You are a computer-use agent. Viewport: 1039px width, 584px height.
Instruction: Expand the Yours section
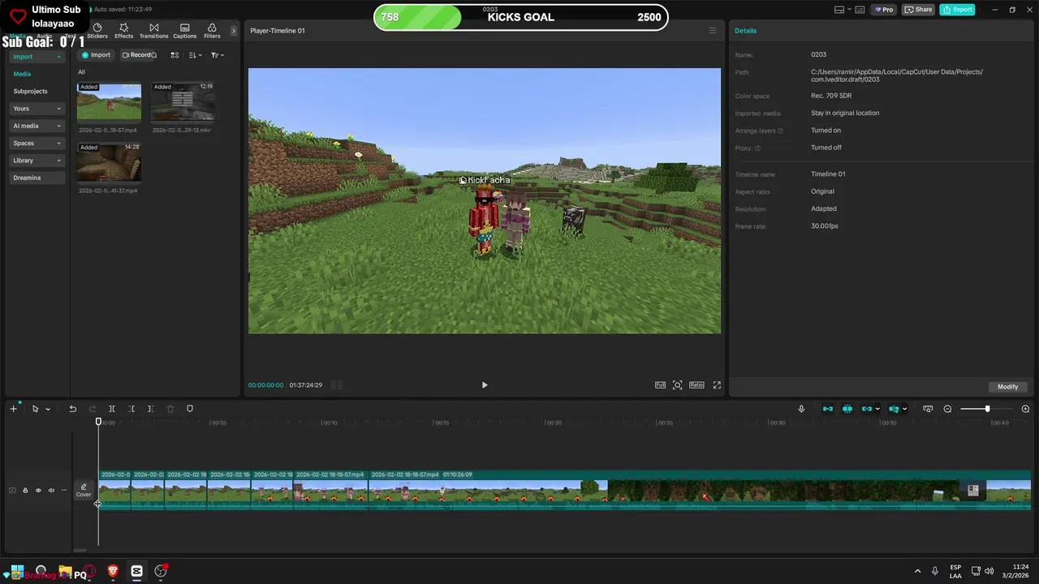click(37, 109)
